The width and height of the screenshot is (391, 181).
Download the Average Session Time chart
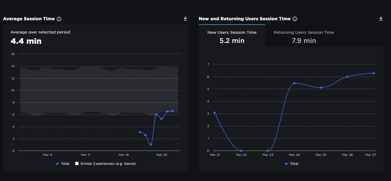pos(185,19)
